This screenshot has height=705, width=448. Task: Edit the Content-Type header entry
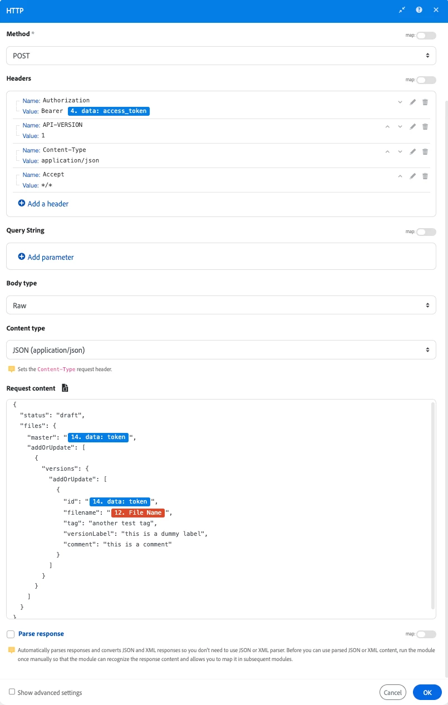point(412,151)
